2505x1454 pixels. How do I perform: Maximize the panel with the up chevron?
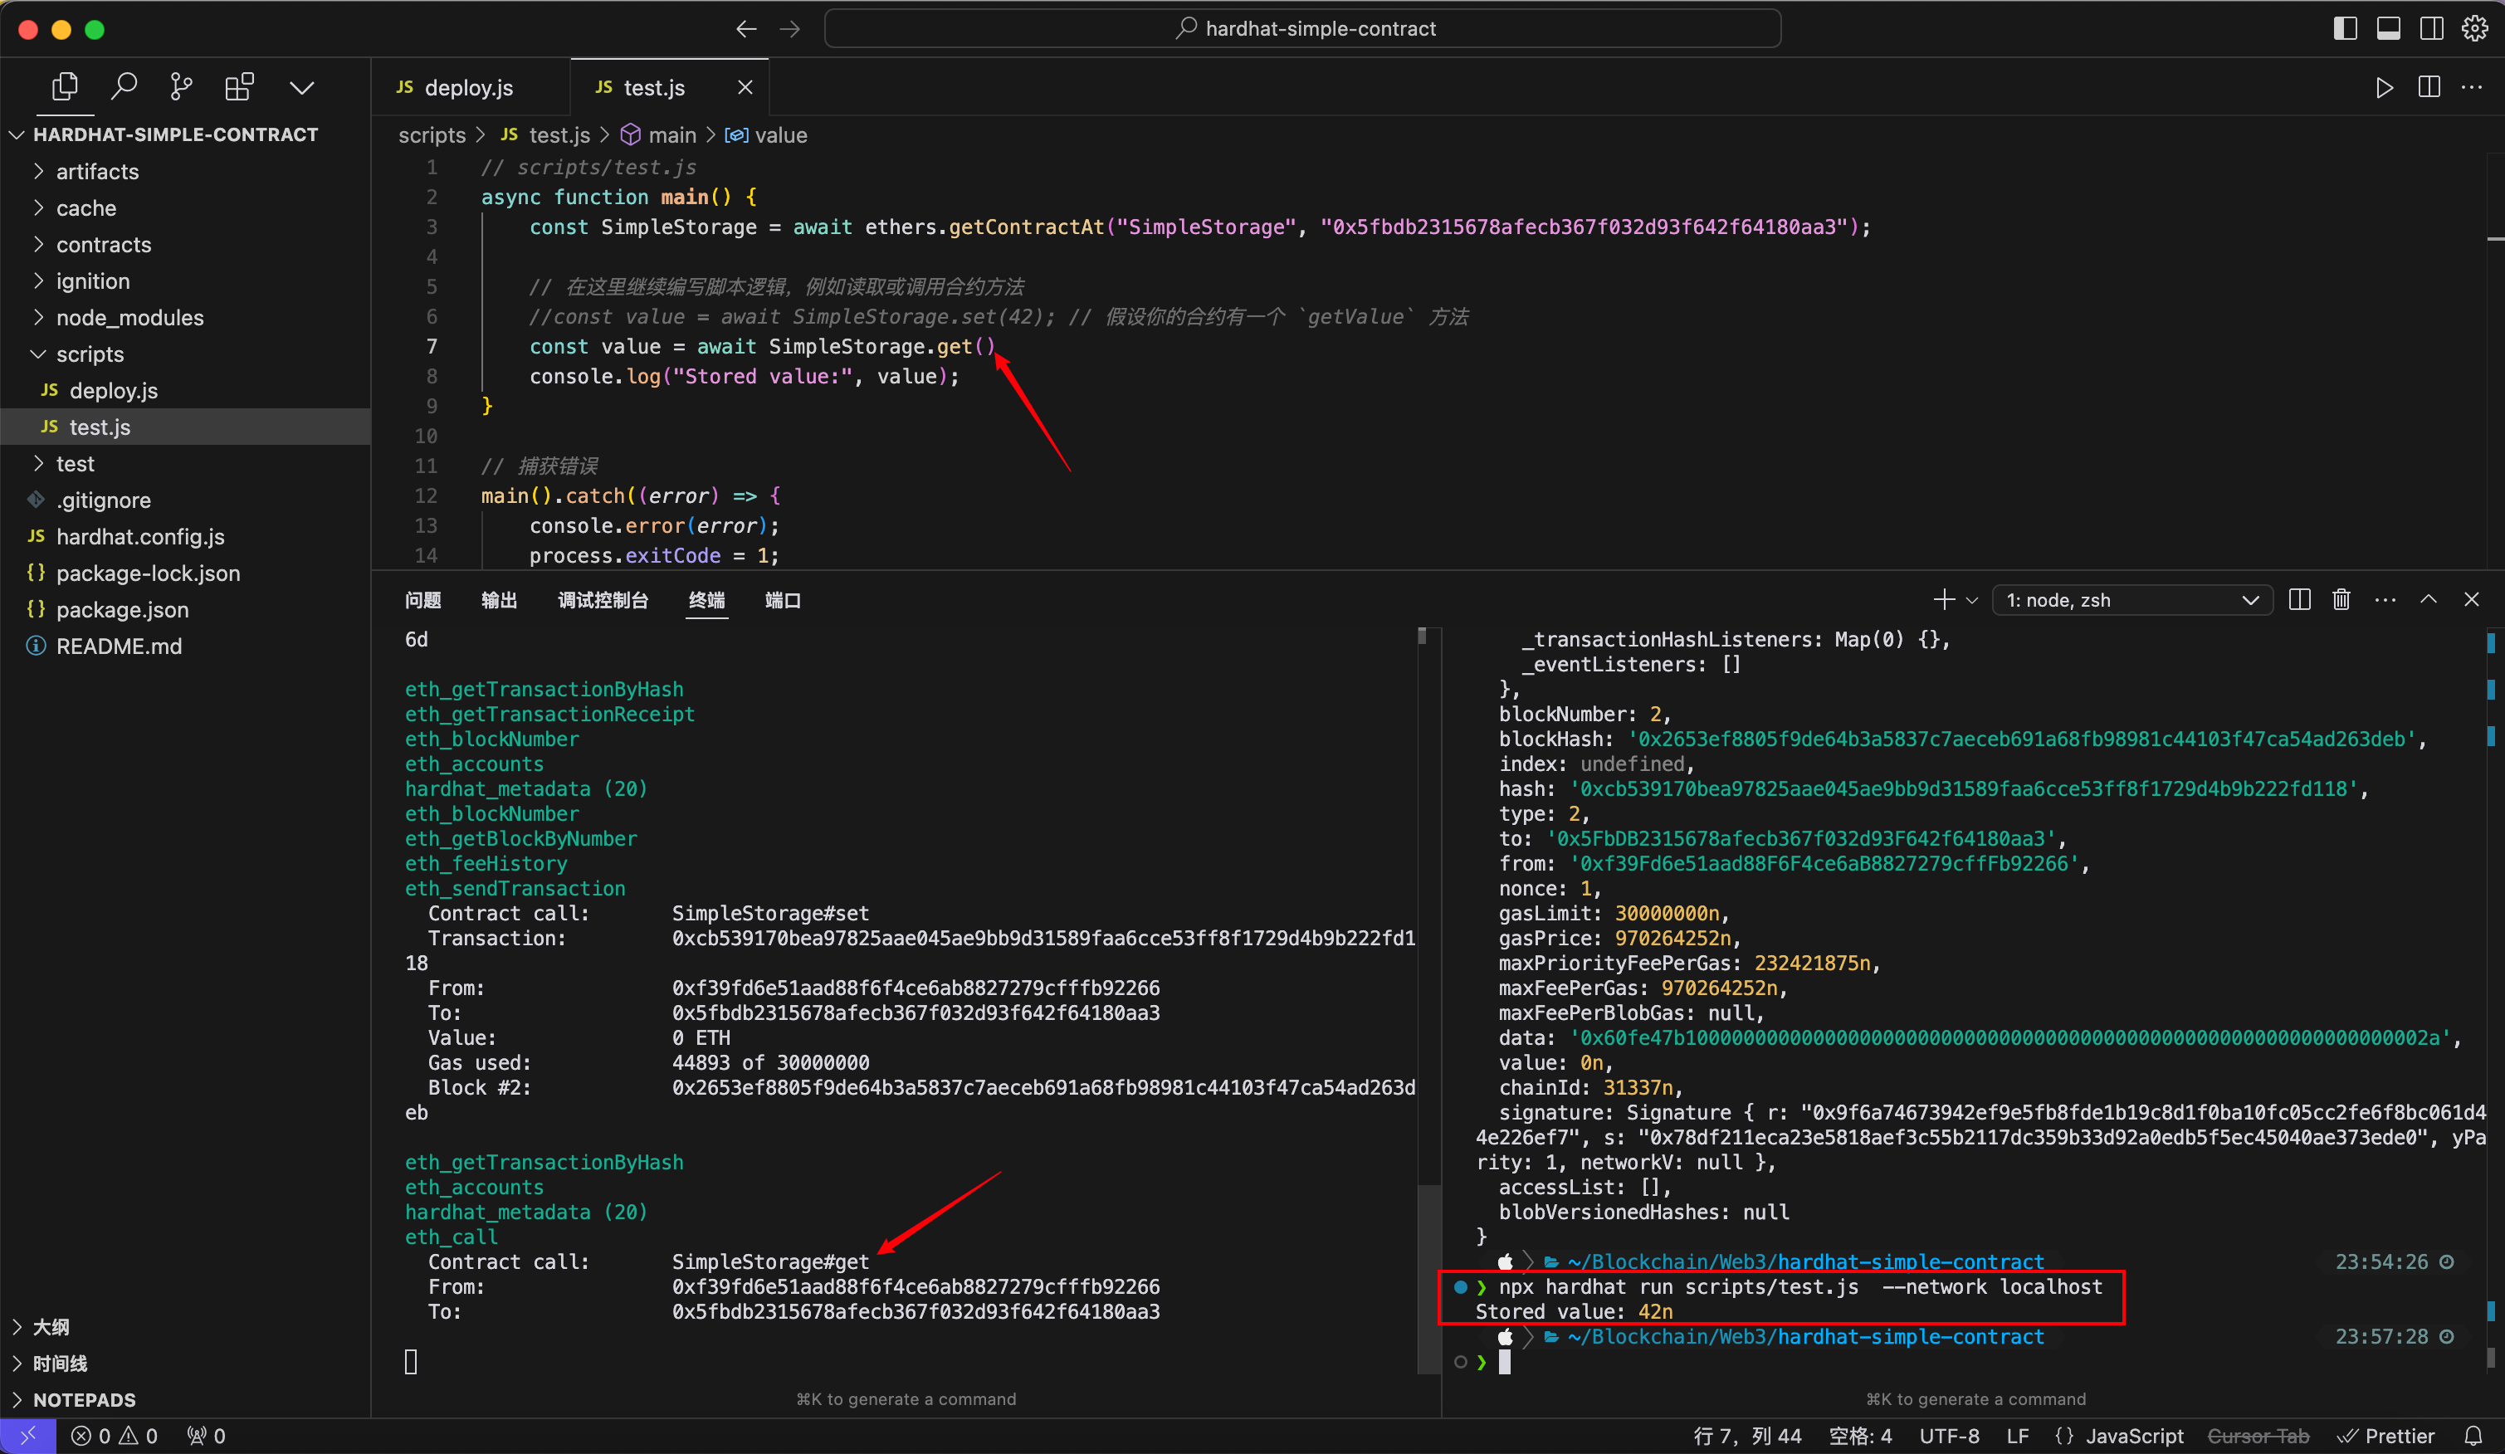pyautogui.click(x=2429, y=600)
